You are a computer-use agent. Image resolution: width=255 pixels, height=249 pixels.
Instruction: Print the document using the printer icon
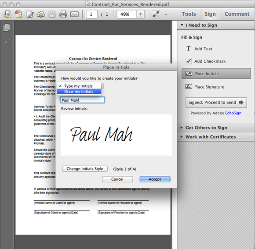click(63, 14)
